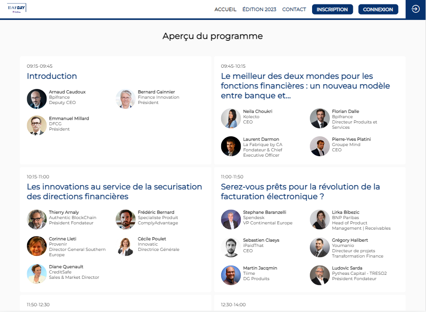The image size is (426, 312).
Task: Click the INSCRIPTION button
Action: click(x=332, y=9)
